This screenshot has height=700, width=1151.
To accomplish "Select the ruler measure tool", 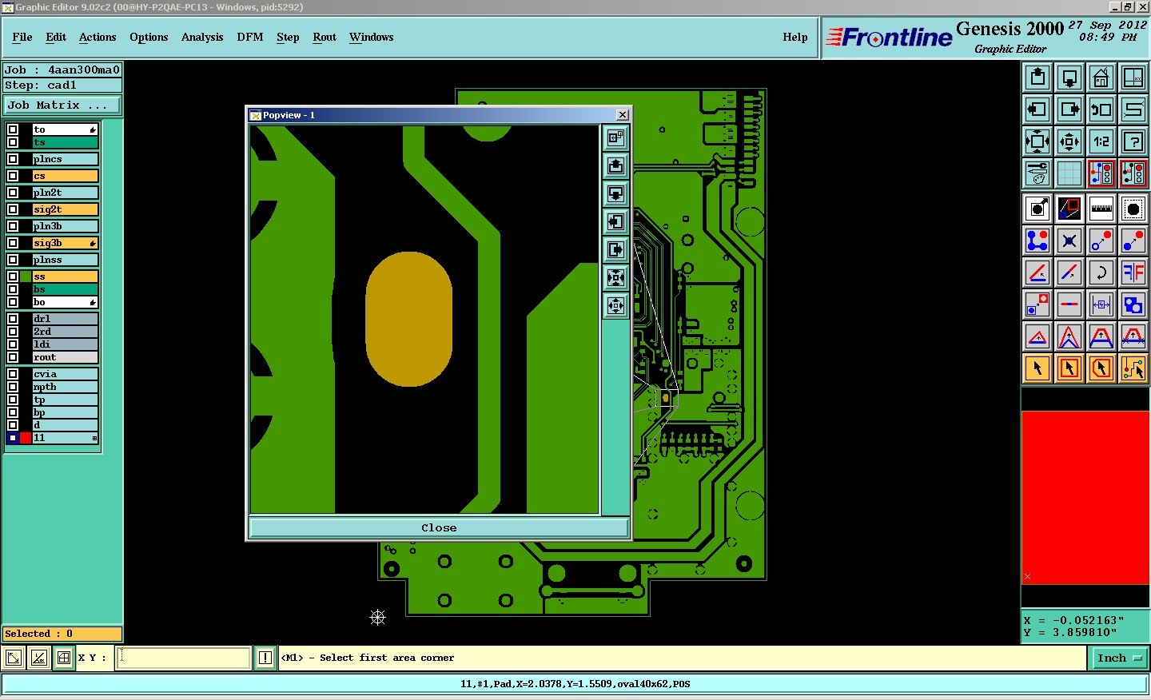I will point(1101,209).
